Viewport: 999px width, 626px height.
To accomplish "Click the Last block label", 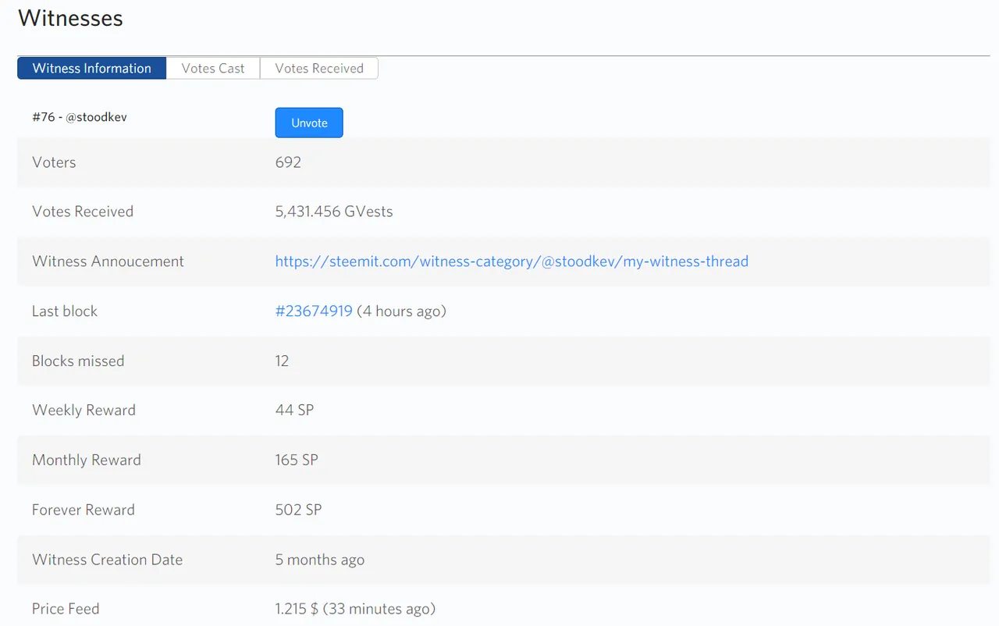I will click(x=65, y=311).
